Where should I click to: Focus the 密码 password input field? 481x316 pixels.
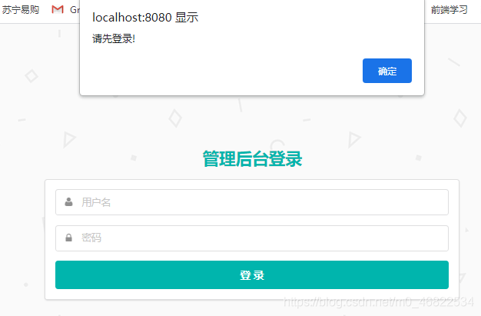pyautogui.click(x=252, y=238)
